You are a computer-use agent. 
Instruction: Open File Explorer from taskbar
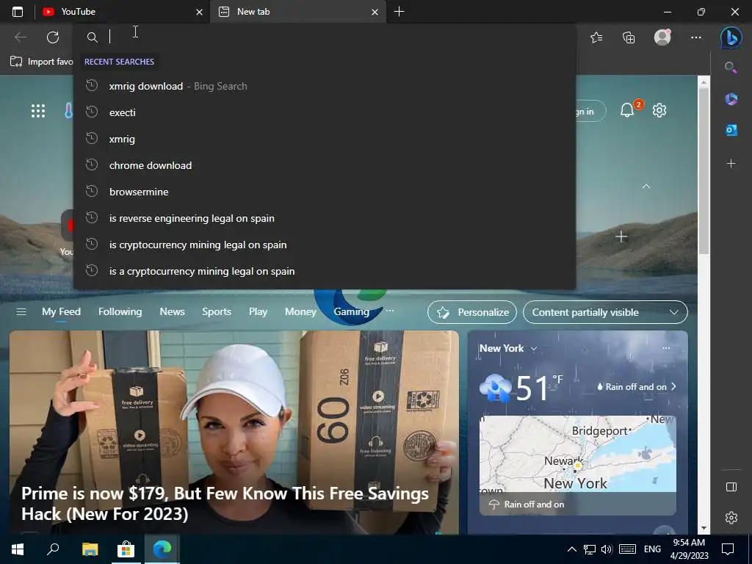click(x=90, y=549)
